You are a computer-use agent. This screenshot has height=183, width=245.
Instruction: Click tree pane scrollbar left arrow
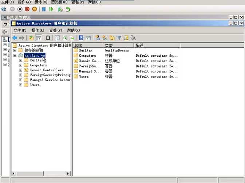(14, 174)
